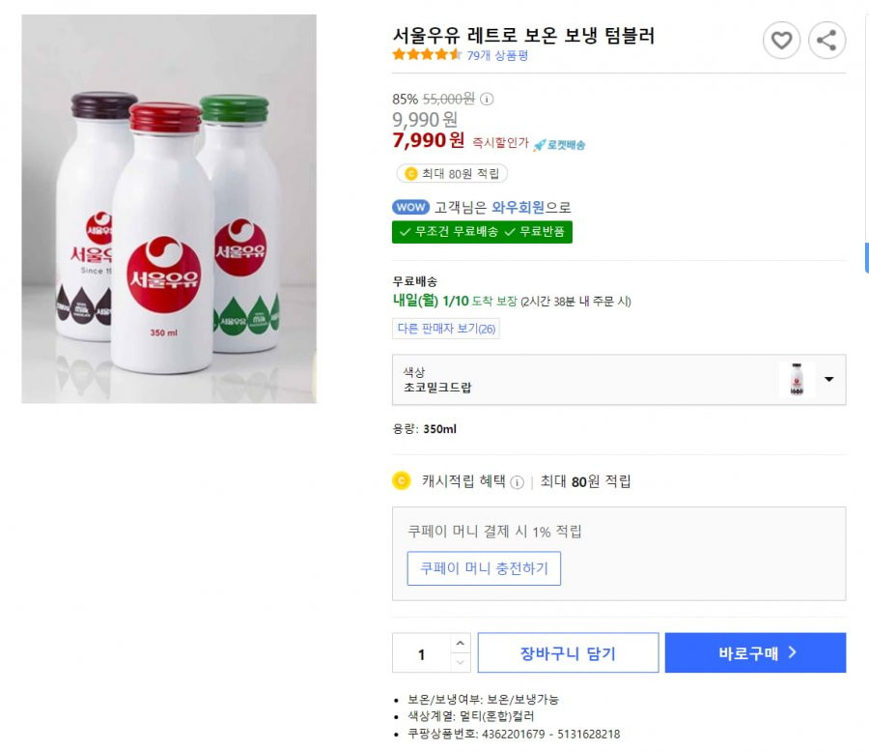
Task: Click the 와우회원 membership link
Action: click(x=519, y=208)
